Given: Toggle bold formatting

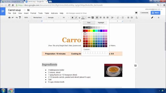Looking at the screenshot, I should pyautogui.click(x=72, y=18).
